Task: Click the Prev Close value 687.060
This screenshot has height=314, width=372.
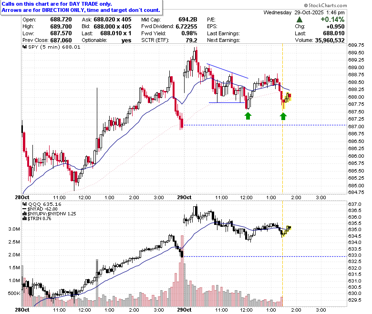Action: pos(61,41)
